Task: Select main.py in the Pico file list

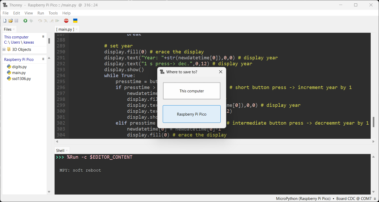Action: [19, 73]
